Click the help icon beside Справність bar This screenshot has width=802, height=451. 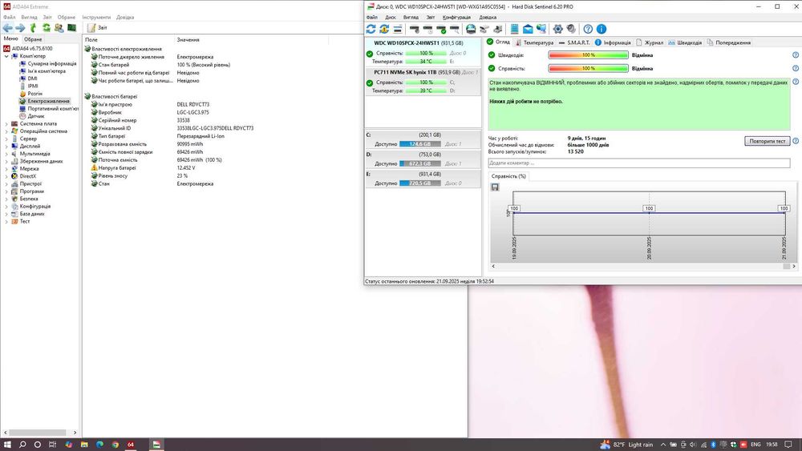click(796, 68)
